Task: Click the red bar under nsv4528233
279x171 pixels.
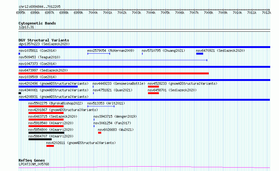Action: pyautogui.click(x=153, y=87)
